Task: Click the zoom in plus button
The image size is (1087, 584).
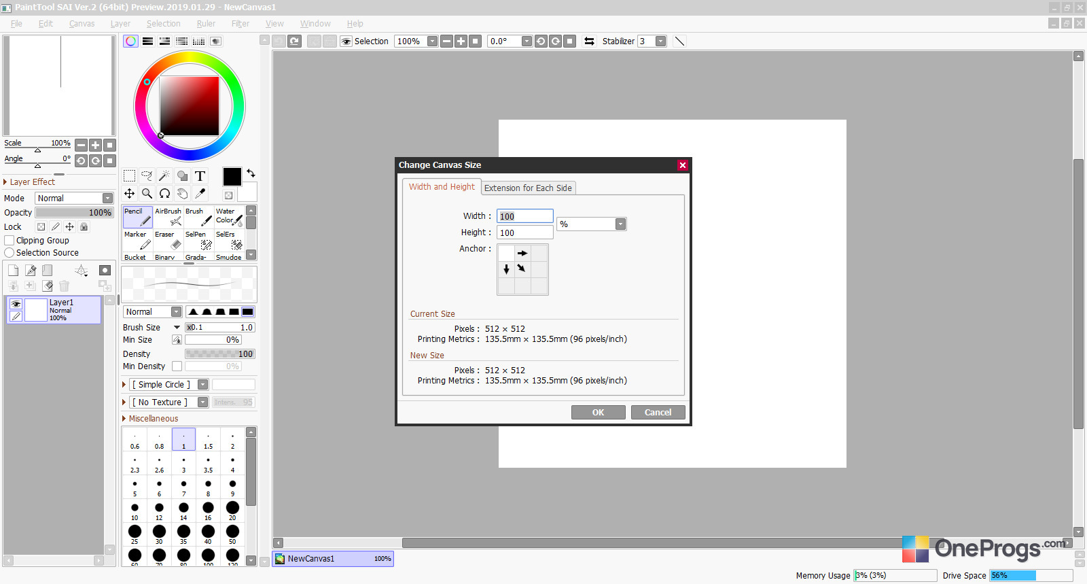Action: [461, 41]
